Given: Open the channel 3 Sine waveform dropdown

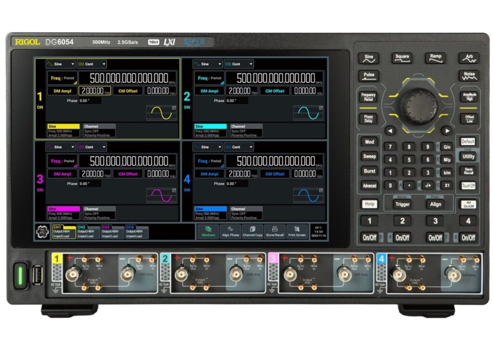Looking at the screenshot, I should pyautogui.click(x=60, y=147).
